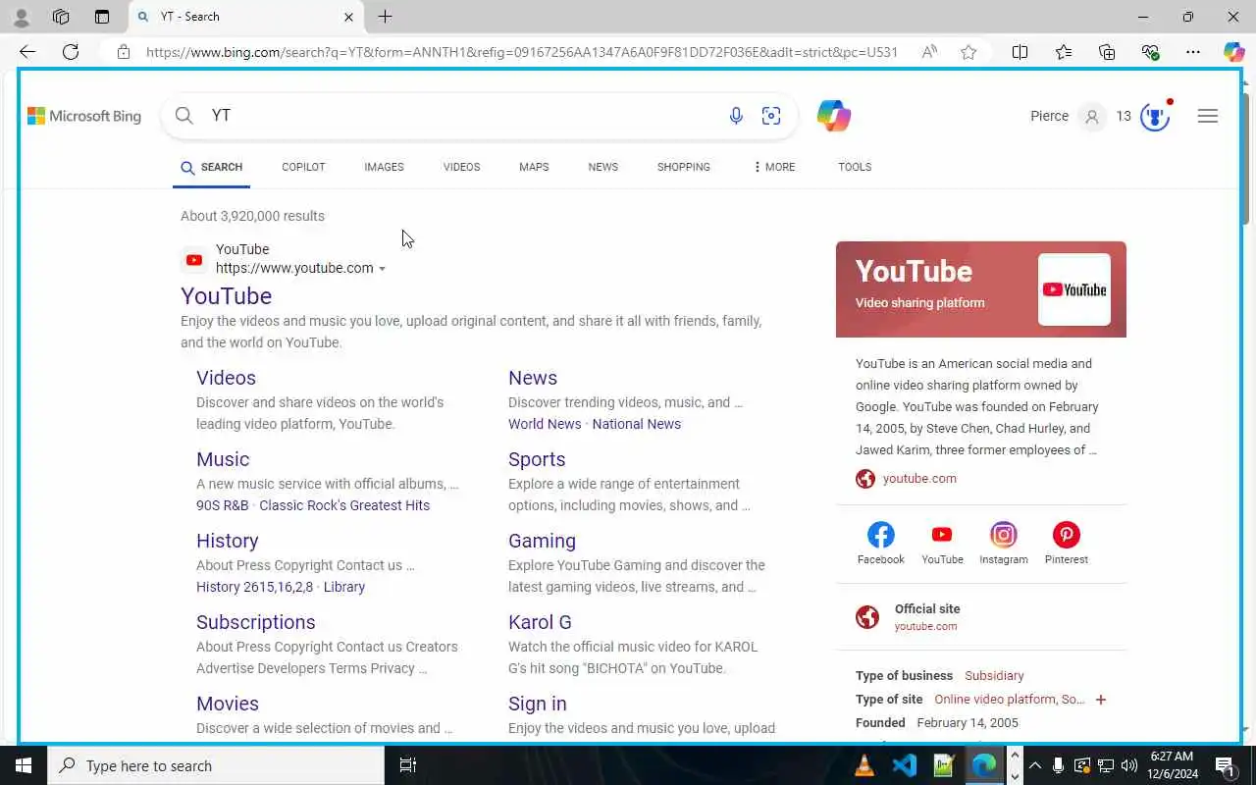This screenshot has width=1256, height=785.
Task: Open the tab actions menu icon
Action: pos(102,17)
